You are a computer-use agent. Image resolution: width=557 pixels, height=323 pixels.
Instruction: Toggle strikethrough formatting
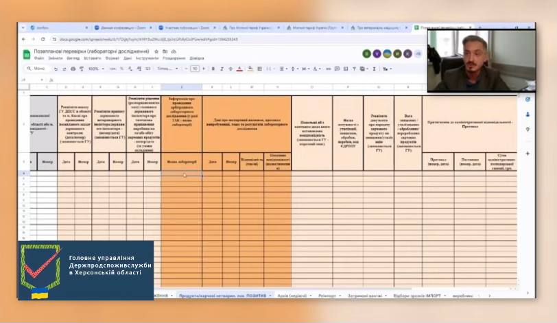[230, 69]
